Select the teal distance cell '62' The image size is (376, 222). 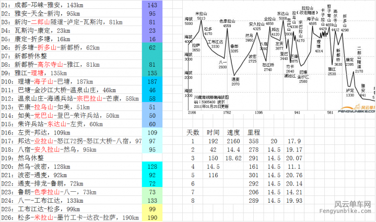152,47
